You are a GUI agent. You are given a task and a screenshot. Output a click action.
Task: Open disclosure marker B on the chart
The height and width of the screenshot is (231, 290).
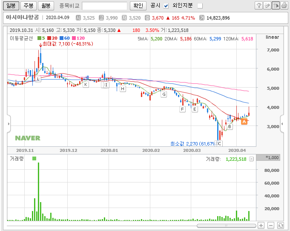(x=230, y=127)
